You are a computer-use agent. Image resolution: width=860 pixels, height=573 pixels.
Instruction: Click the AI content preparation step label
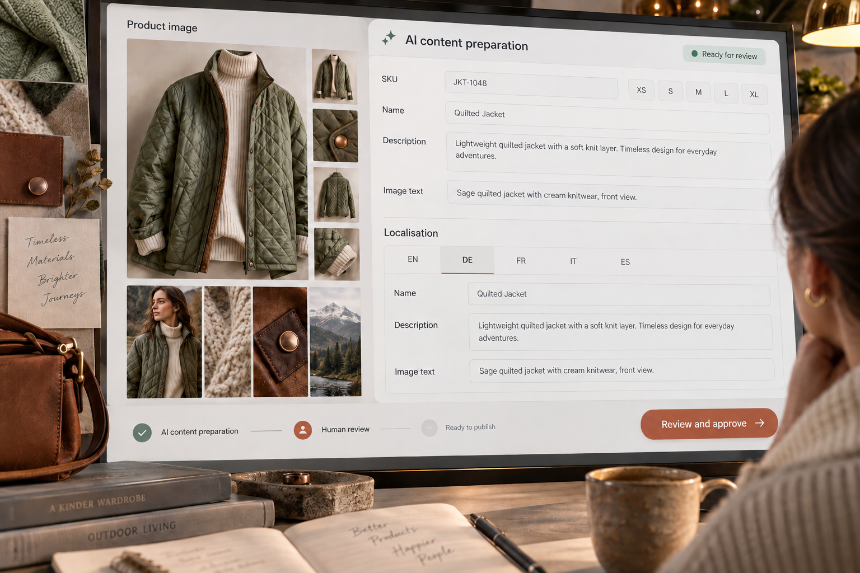pyautogui.click(x=200, y=431)
